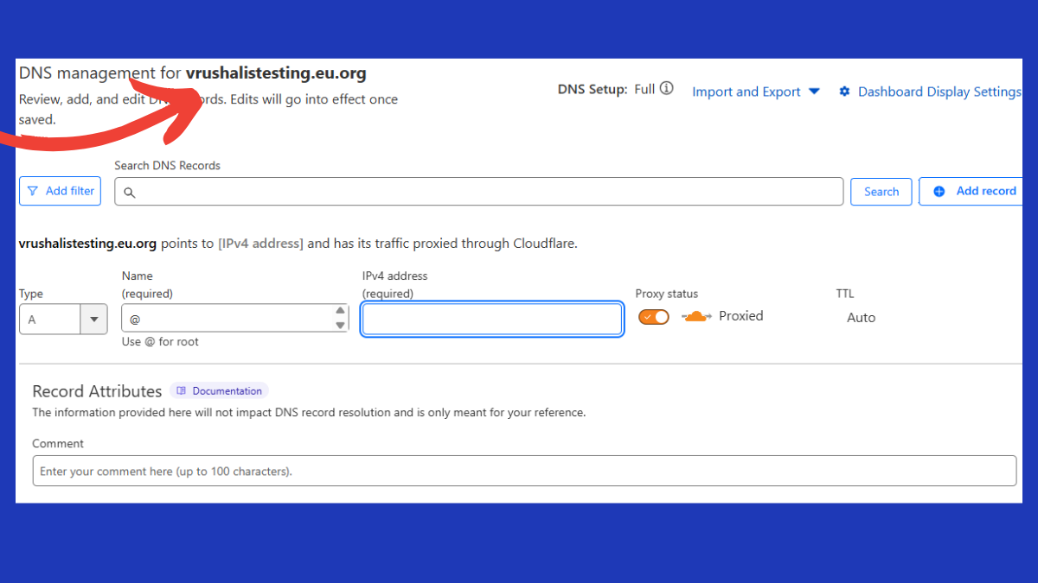Click the magnifying glass in the search bar
Image resolution: width=1038 pixels, height=583 pixels.
tap(129, 192)
